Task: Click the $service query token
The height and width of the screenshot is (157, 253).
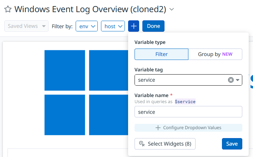Action: pos(185,102)
